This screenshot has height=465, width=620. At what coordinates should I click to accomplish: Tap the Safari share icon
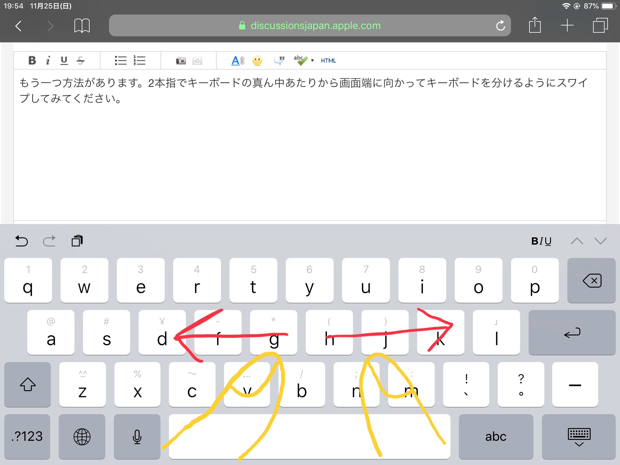pyautogui.click(x=535, y=25)
